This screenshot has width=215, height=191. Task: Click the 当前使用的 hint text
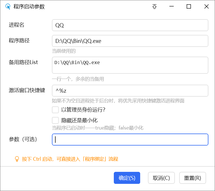click(64, 51)
